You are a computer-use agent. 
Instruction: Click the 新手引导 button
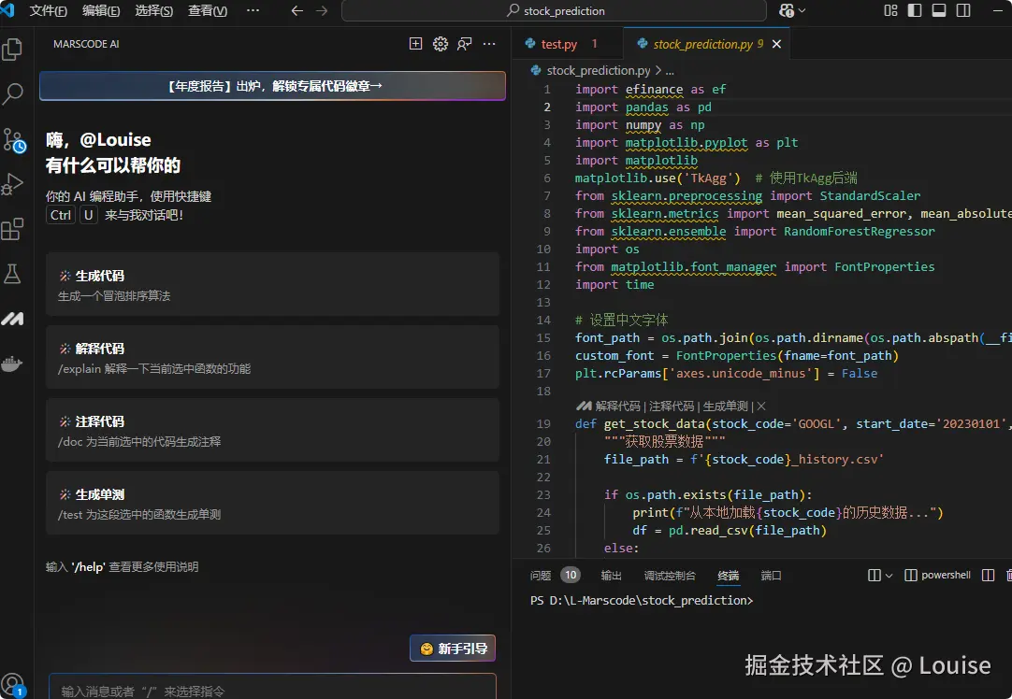[x=453, y=648]
